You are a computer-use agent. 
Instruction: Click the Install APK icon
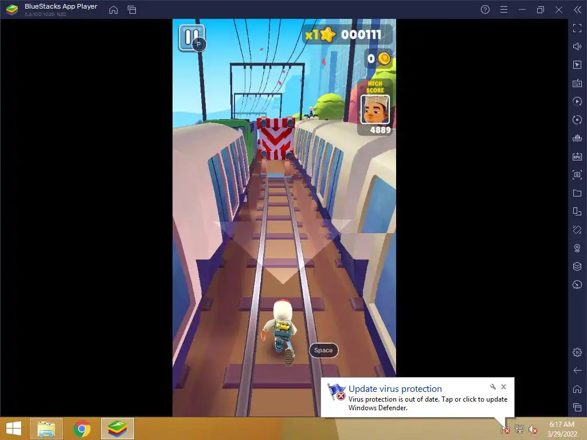tap(577, 156)
